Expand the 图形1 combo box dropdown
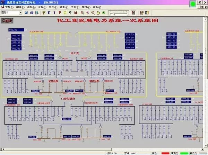Viewport: 208px width, 155px height. point(20,13)
